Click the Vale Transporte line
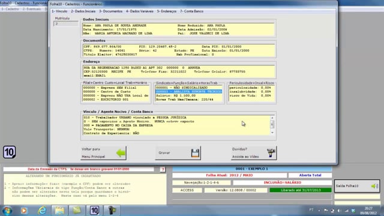 click(x=107, y=130)
